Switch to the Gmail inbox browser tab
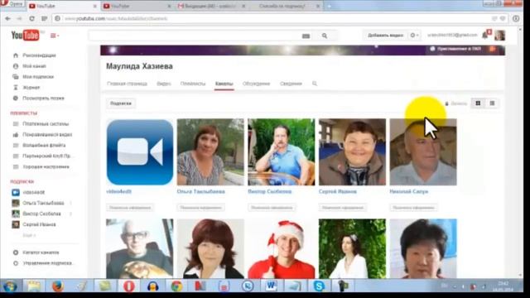The height and width of the screenshot is (298, 530). click(211, 6)
